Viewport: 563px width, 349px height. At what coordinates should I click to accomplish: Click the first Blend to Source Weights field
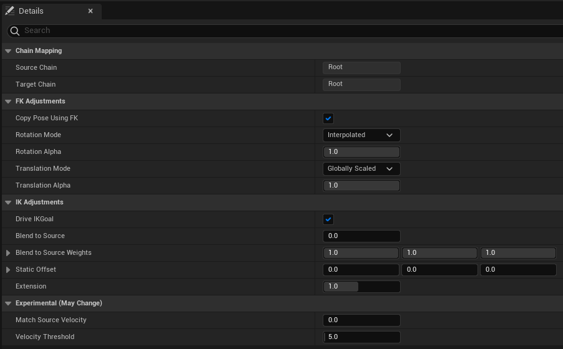pos(361,253)
